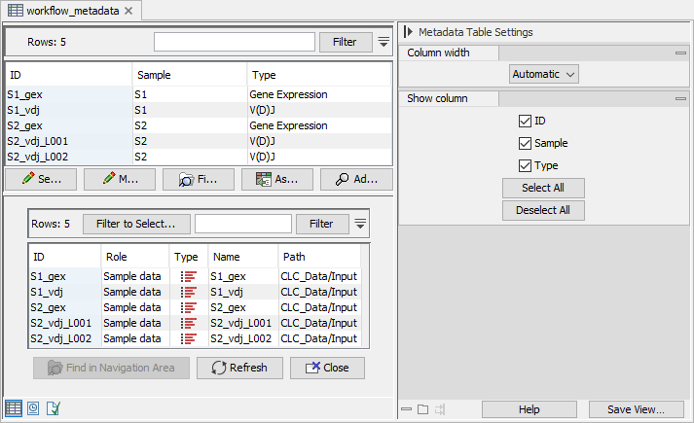This screenshot has height=423, width=694.
Task: Uncheck the Sample column checkbox
Action: click(525, 143)
